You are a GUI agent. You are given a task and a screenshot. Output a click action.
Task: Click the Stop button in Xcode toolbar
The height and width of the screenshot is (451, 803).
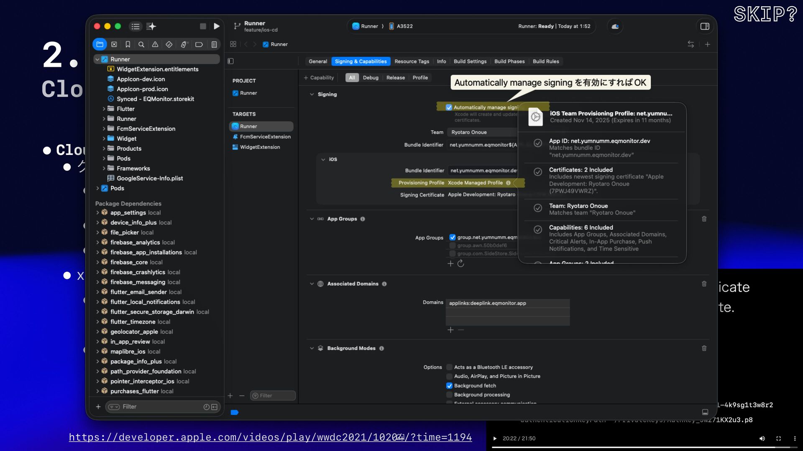(x=203, y=26)
